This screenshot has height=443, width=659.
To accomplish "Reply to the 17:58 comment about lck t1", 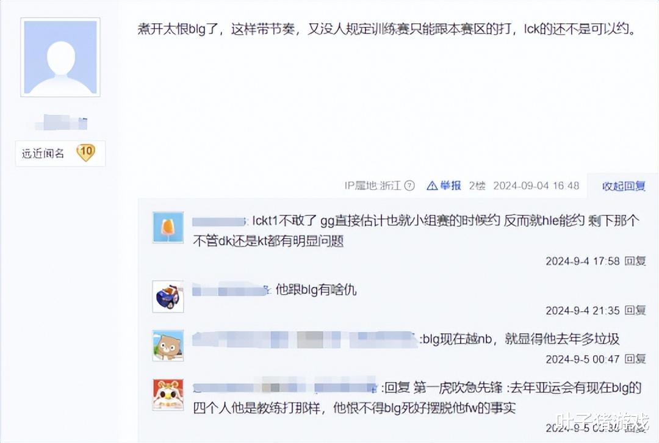I will coord(635,261).
